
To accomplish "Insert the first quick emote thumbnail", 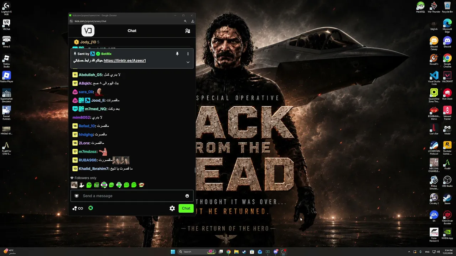I will click(74, 185).
